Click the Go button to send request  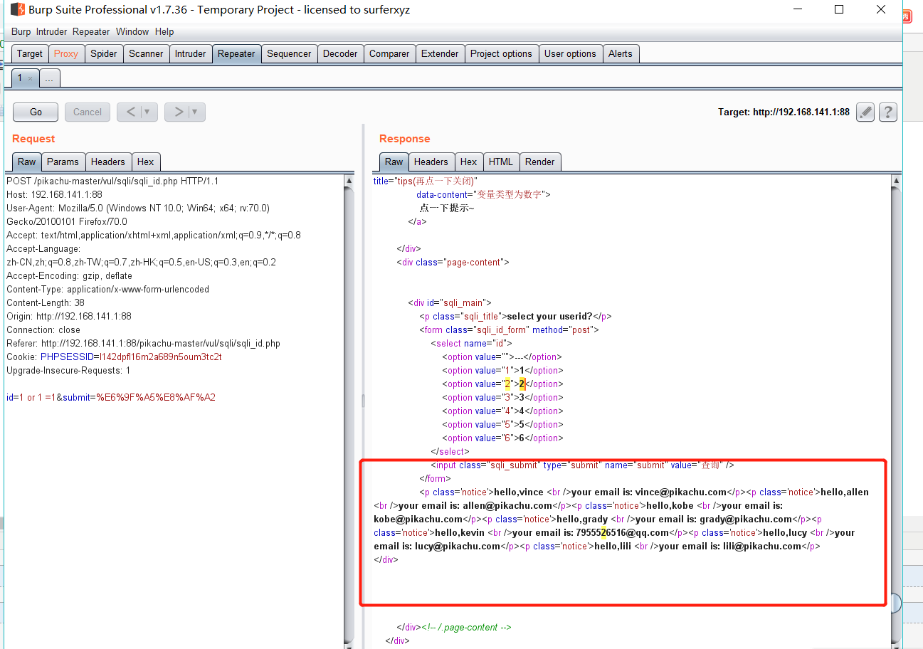coord(36,112)
